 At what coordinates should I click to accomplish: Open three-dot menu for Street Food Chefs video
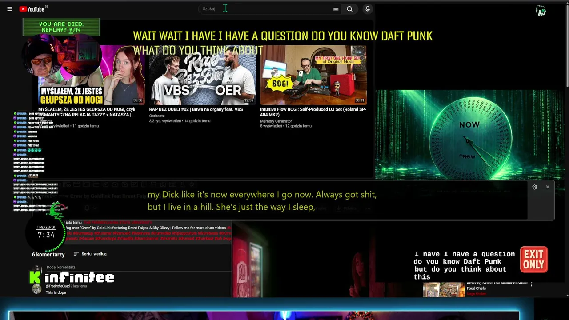coord(531,284)
